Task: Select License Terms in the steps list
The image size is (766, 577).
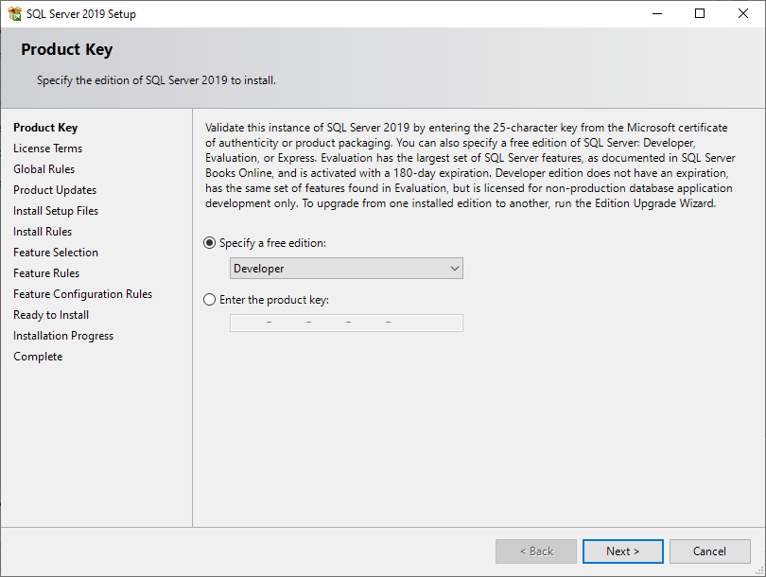Action: click(47, 149)
